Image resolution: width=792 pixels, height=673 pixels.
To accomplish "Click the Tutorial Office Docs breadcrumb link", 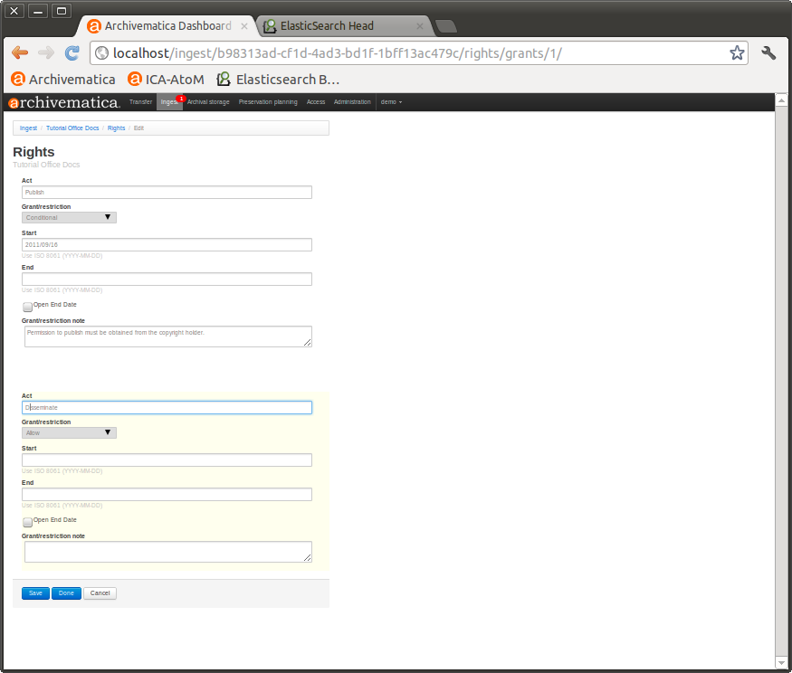I will click(x=72, y=128).
